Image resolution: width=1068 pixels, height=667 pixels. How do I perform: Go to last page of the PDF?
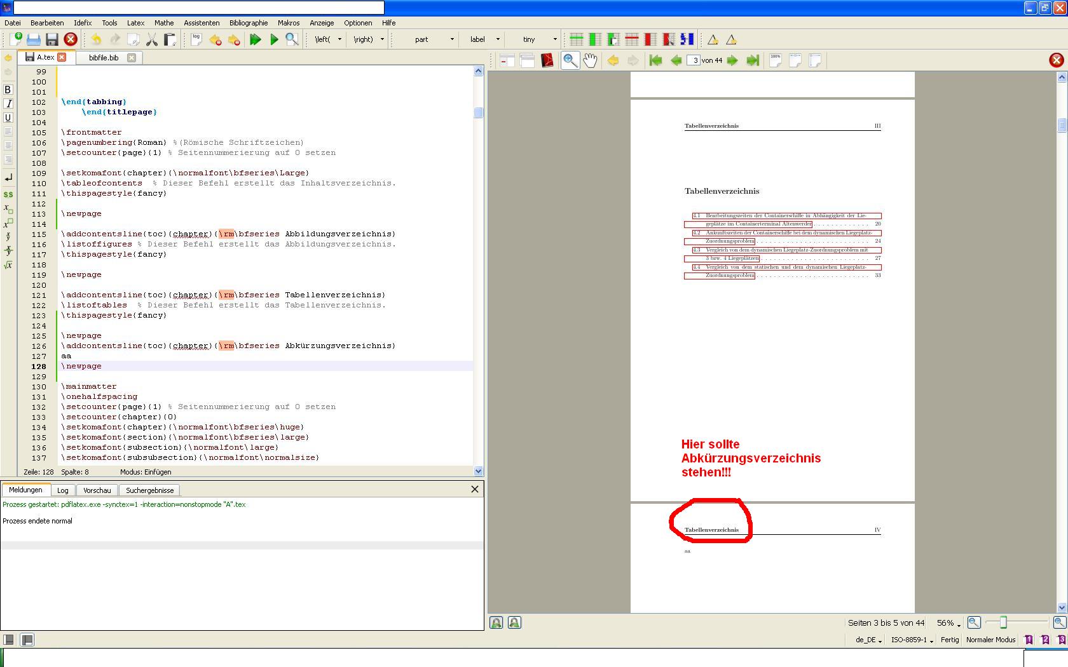tap(753, 60)
